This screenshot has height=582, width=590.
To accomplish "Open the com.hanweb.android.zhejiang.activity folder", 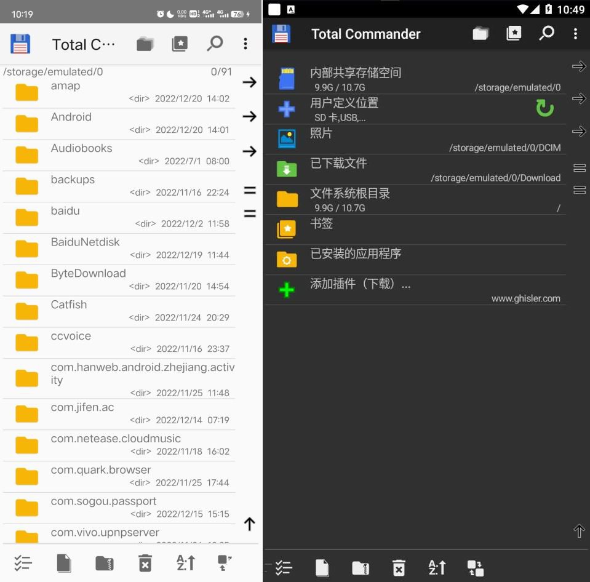I will pos(119,378).
